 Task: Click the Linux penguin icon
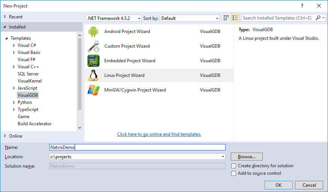pyautogui.click(x=93, y=75)
